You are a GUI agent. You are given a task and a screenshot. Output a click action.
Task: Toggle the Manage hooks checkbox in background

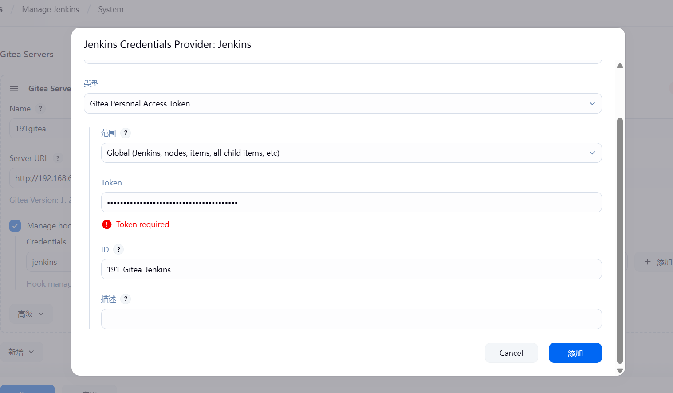pos(15,226)
